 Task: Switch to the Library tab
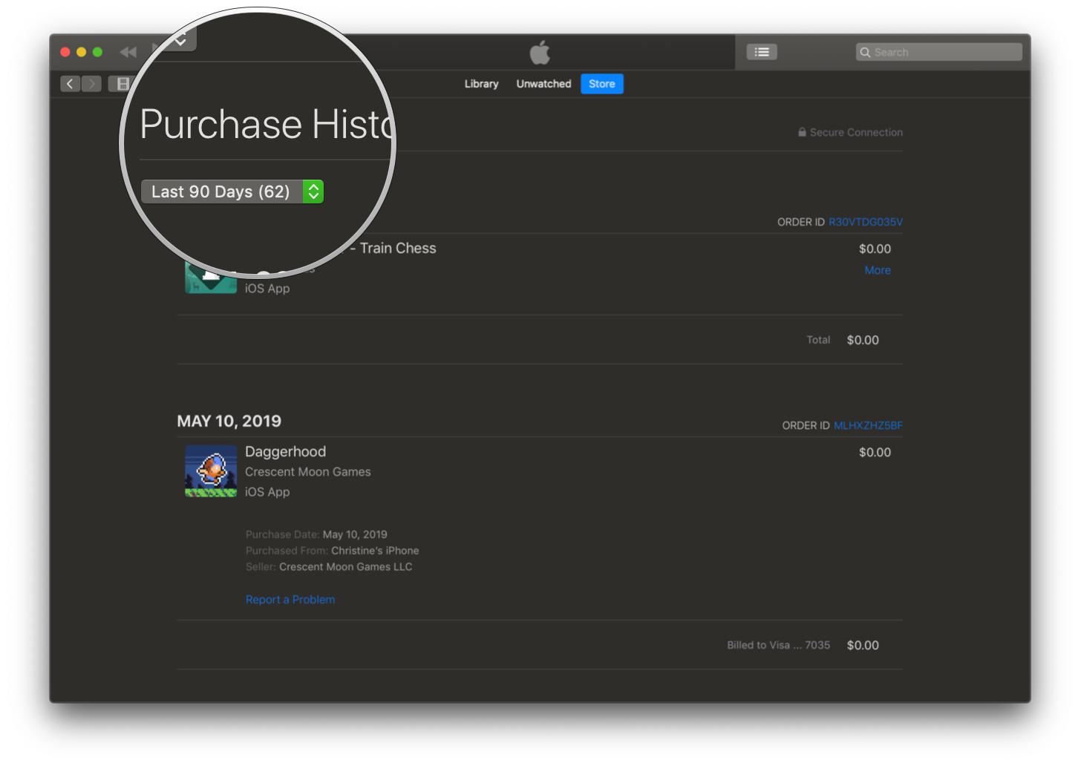coord(481,84)
